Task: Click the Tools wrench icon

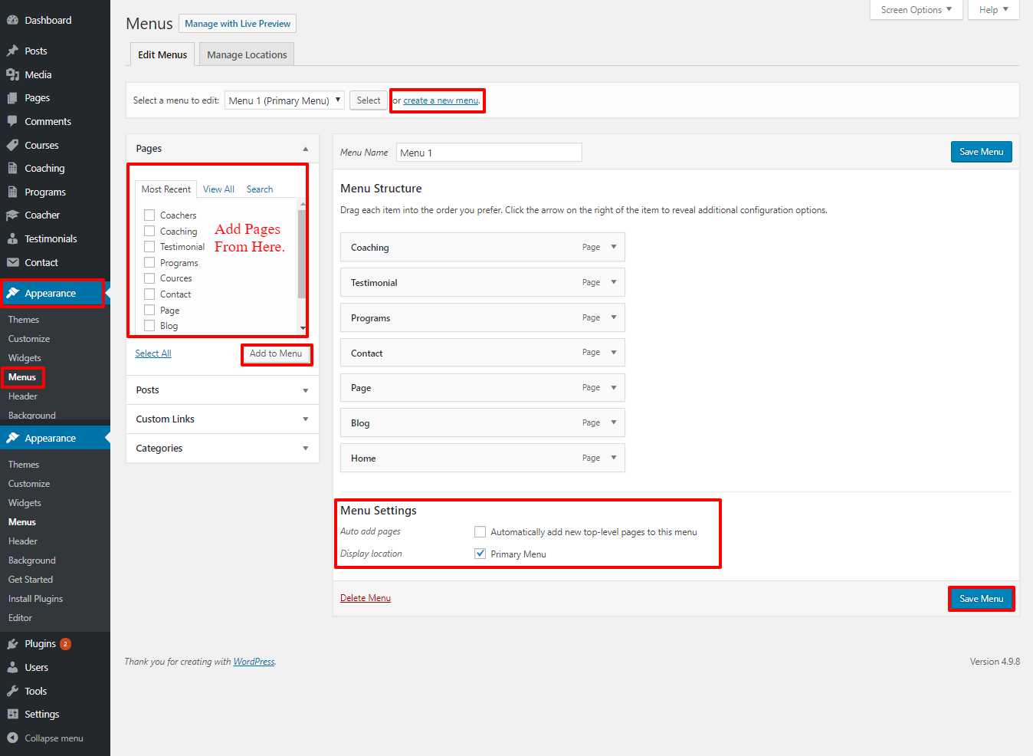Action: tap(12, 691)
